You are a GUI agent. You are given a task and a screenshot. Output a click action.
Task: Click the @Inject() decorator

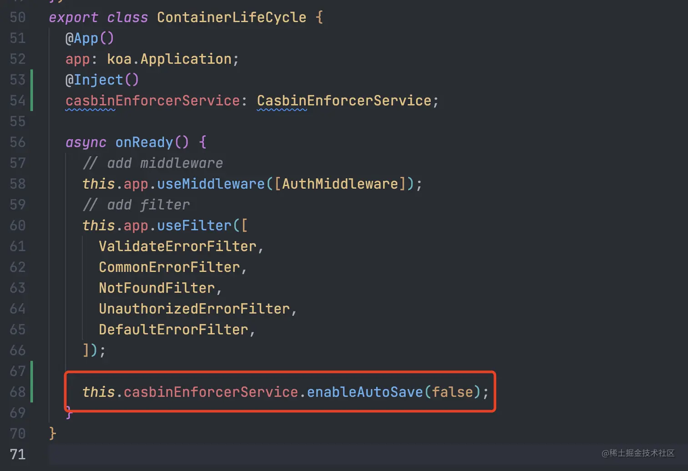[x=102, y=80]
